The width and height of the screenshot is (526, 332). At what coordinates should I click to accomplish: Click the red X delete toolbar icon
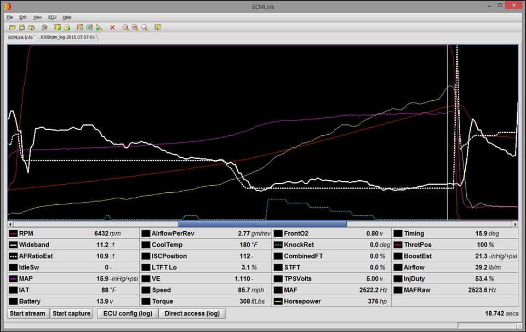tap(112, 27)
